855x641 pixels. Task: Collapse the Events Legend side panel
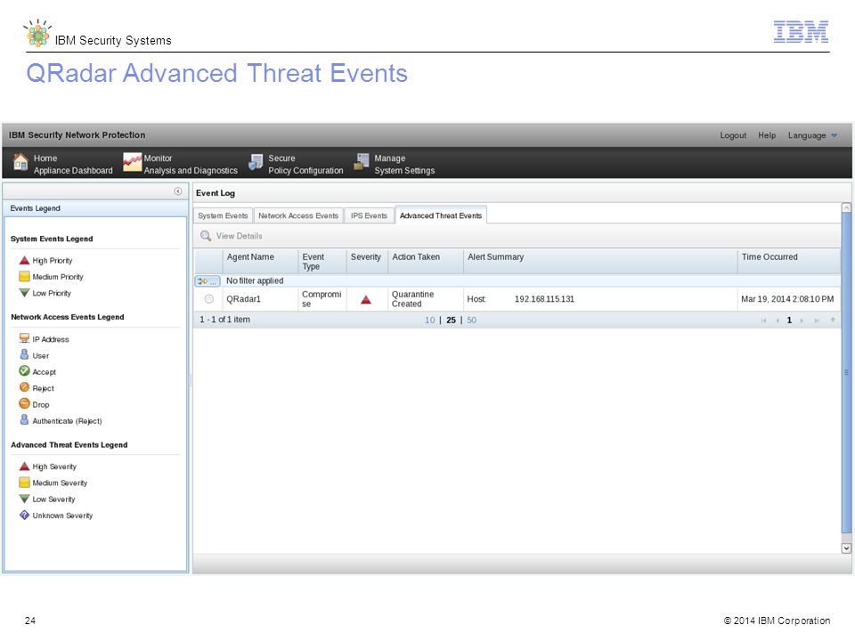click(178, 191)
